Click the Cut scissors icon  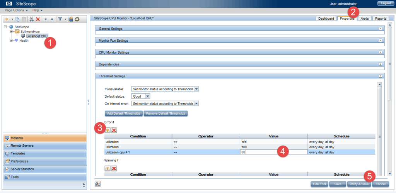click(x=32, y=19)
